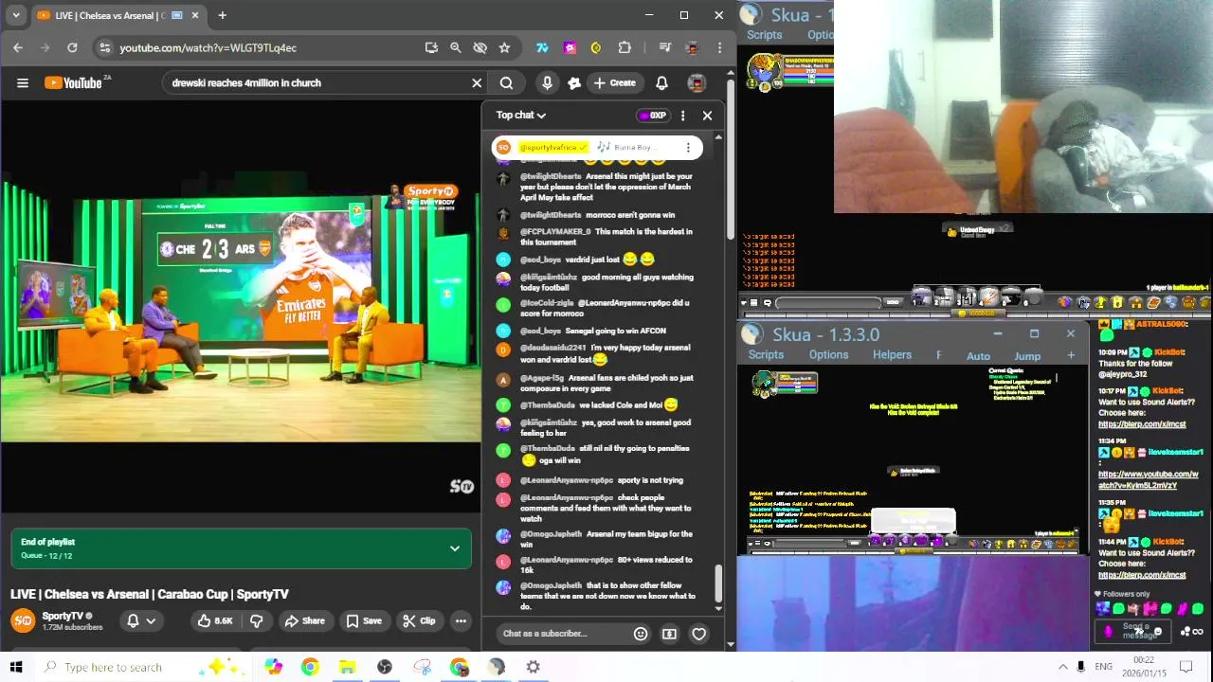Open the chat emoji picker

(641, 634)
